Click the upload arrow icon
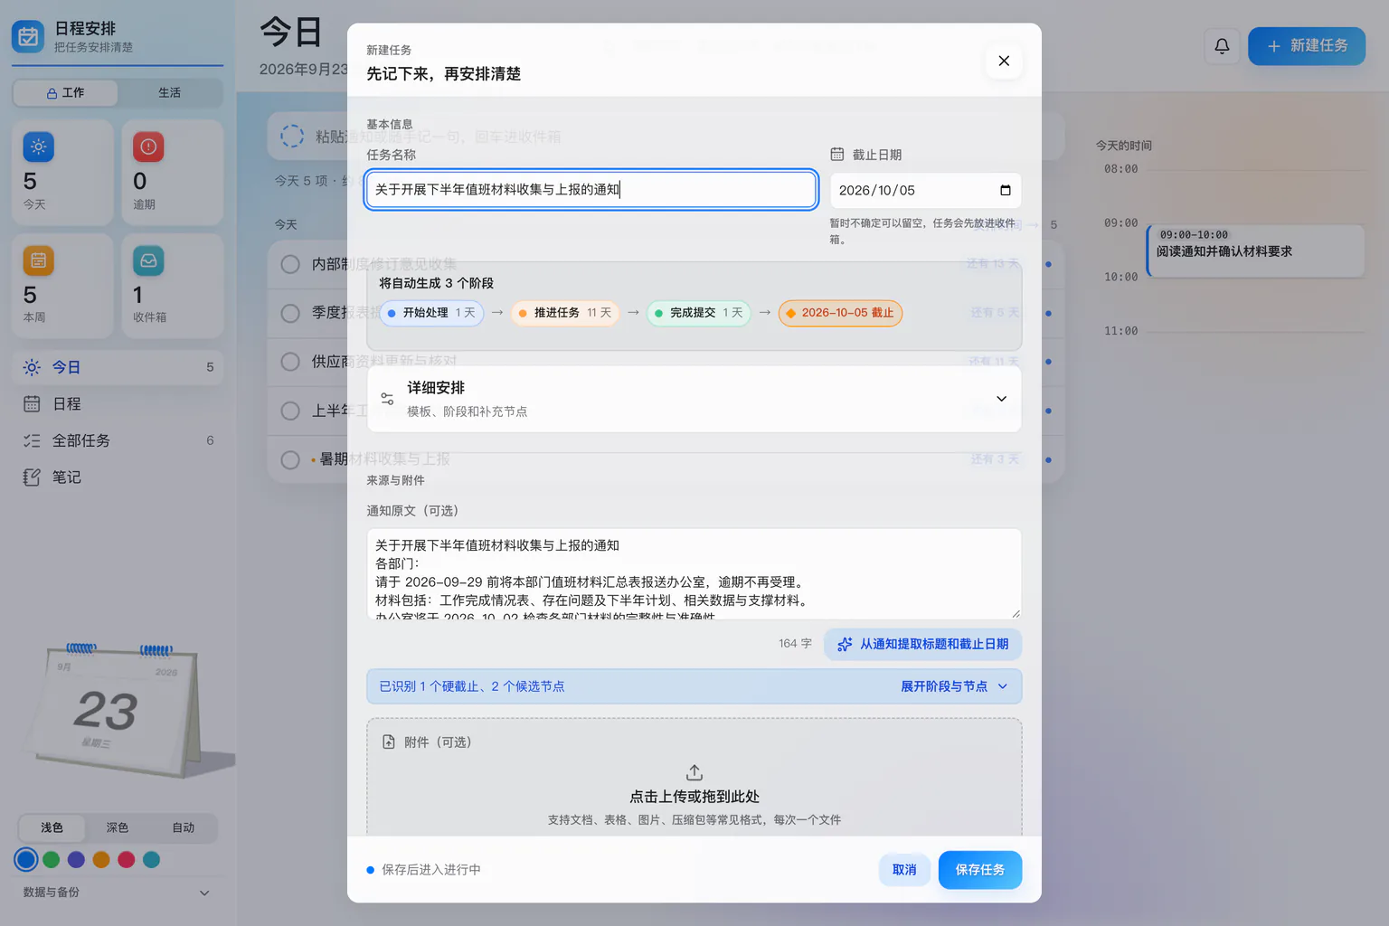 point(694,772)
